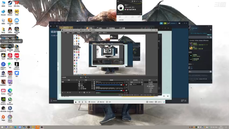Open the This PC desktop icon
Viewport: 229px width, 129px height.
(3, 3)
